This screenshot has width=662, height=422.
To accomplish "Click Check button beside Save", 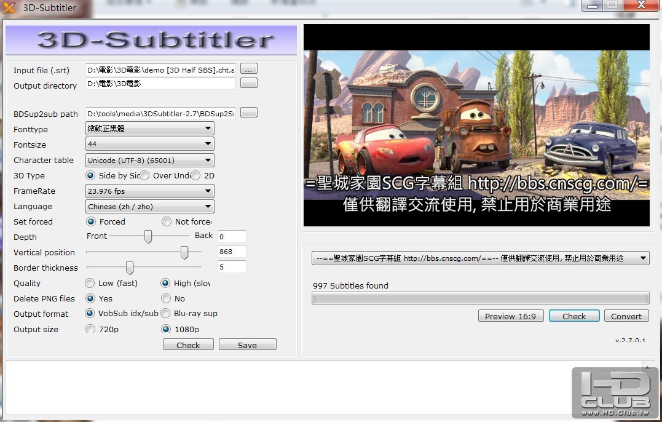I will point(188,344).
